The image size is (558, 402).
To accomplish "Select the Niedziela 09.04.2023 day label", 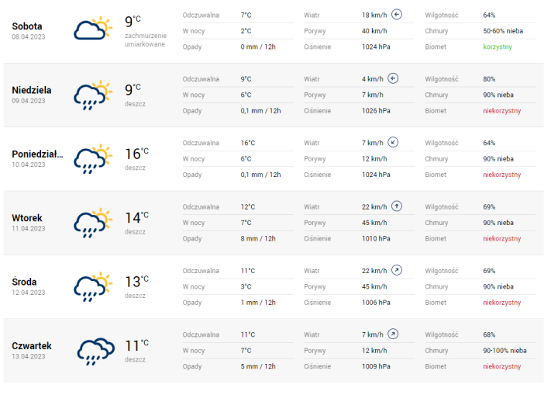I will click(32, 95).
